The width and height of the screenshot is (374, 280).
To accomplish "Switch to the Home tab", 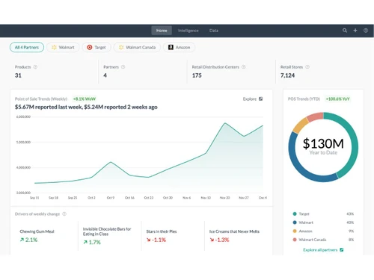I will (162, 31).
